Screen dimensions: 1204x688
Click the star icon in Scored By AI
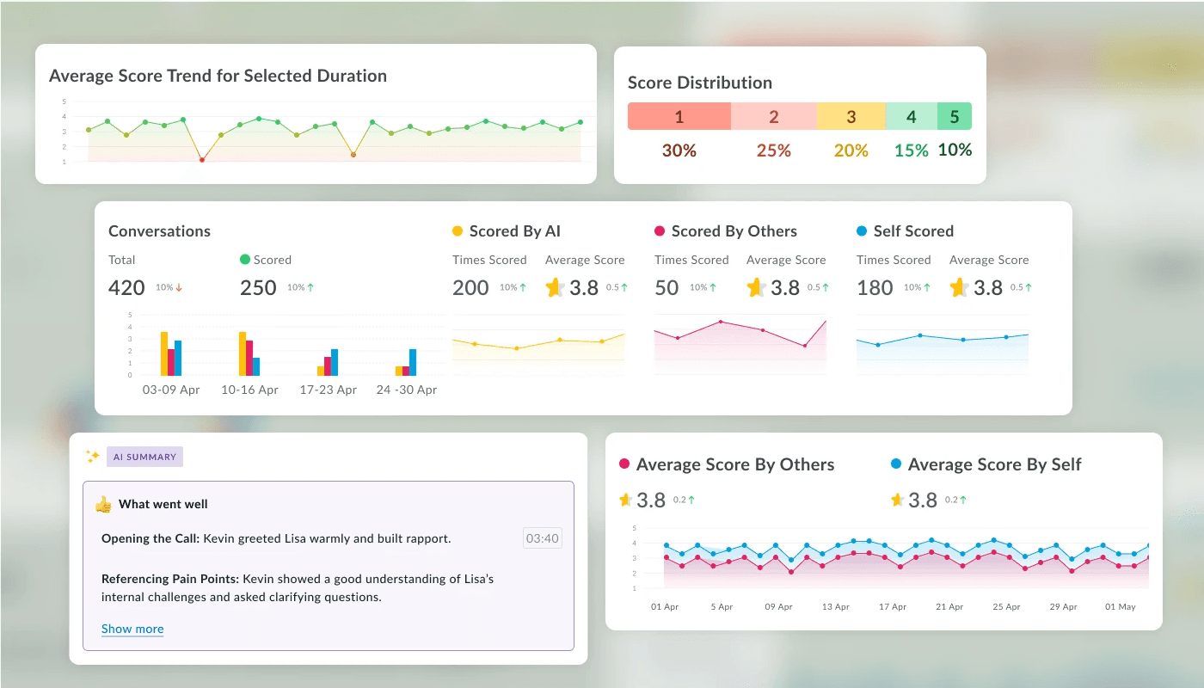(x=555, y=287)
